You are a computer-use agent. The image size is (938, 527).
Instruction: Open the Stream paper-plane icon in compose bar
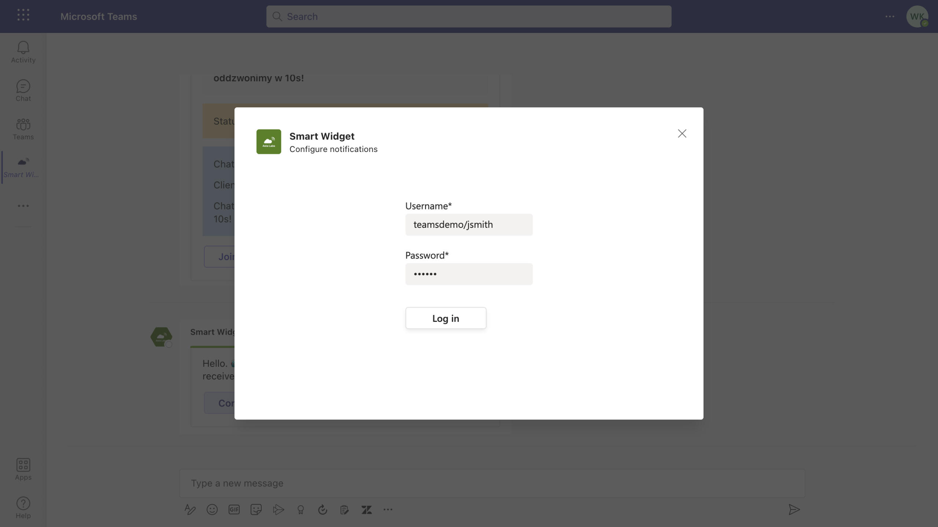coord(278,509)
